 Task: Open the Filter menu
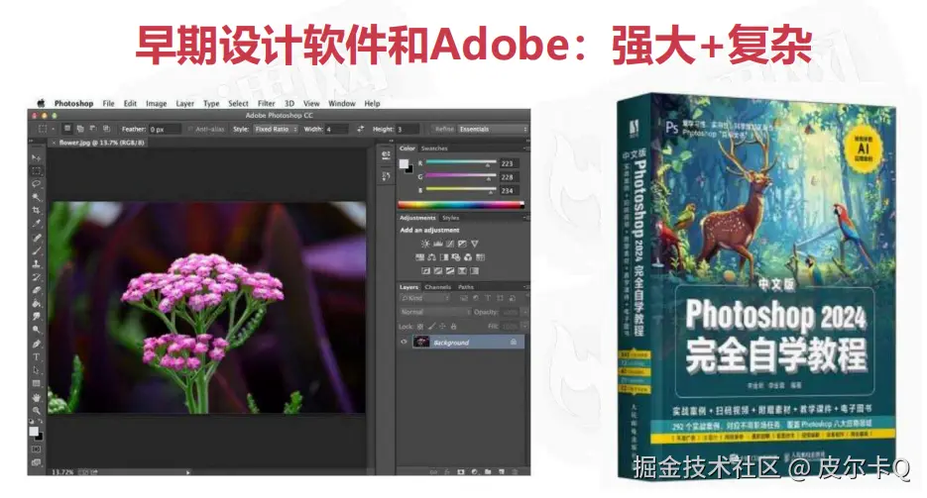(x=266, y=103)
